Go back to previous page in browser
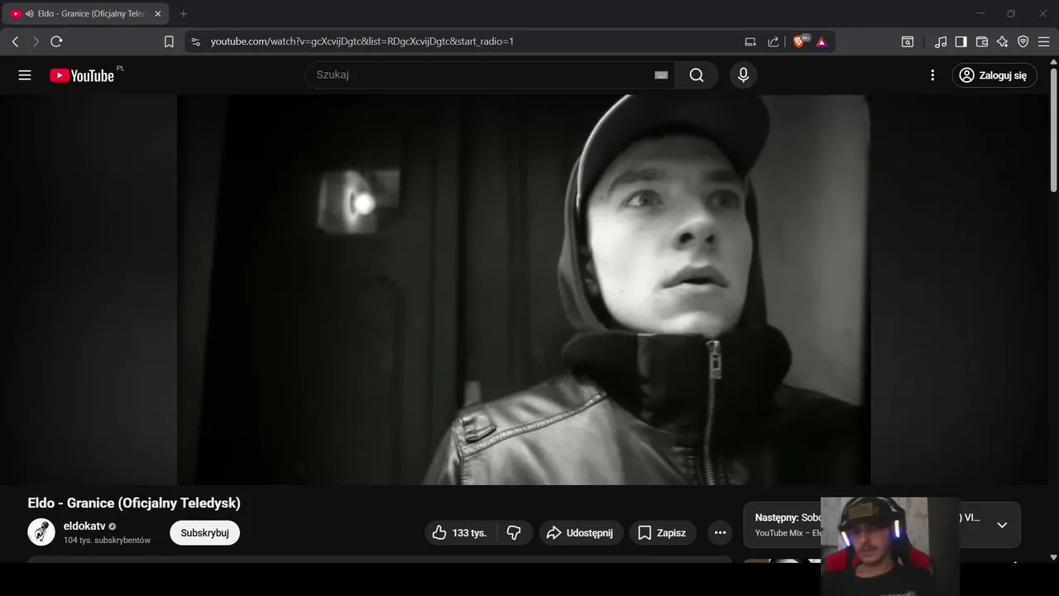 click(x=15, y=41)
